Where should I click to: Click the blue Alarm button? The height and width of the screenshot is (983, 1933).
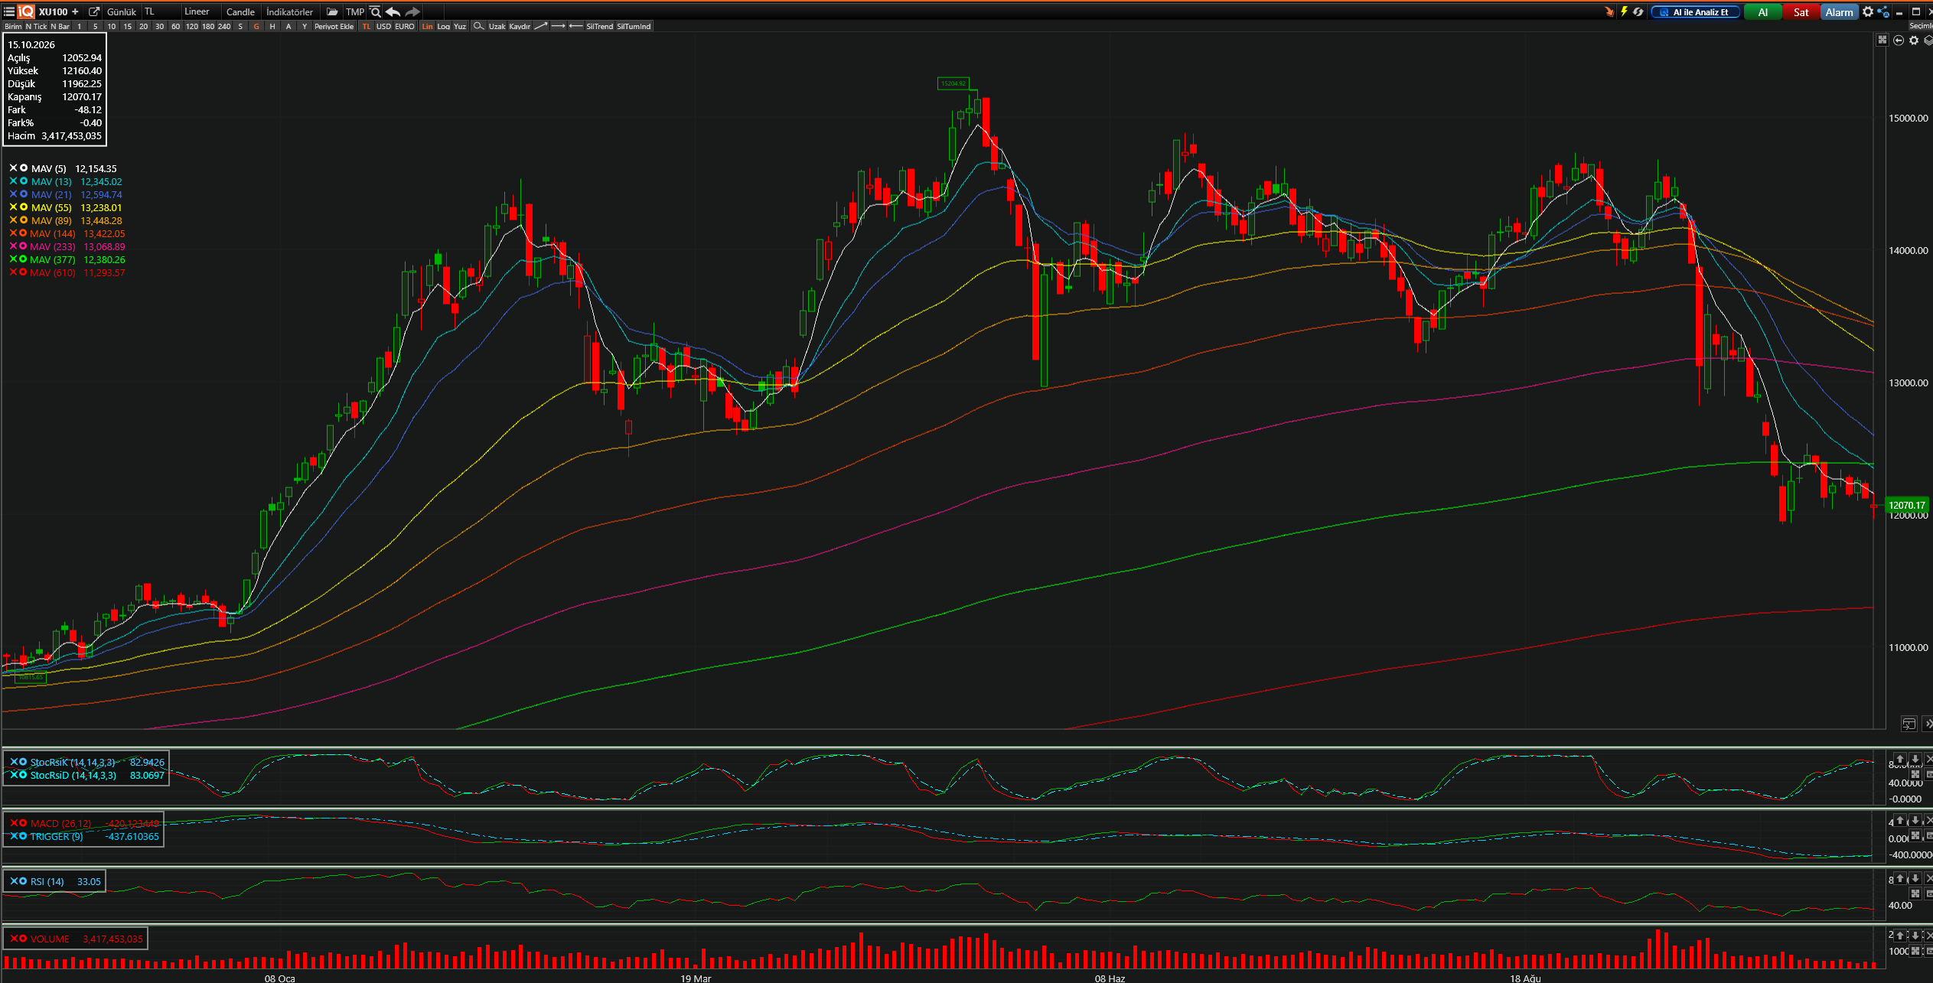point(1839,11)
